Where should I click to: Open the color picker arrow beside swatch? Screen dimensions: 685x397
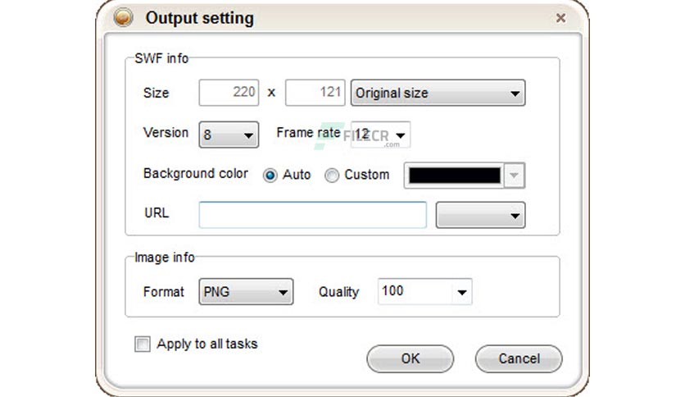coord(515,176)
